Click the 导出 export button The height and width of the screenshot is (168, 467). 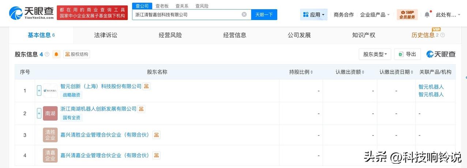coord(407,54)
